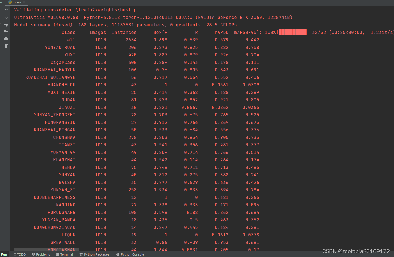This screenshot has width=394, height=257.
Task: Click the 0.953 mAP50 value for GREATWALL
Action: coord(222,243)
